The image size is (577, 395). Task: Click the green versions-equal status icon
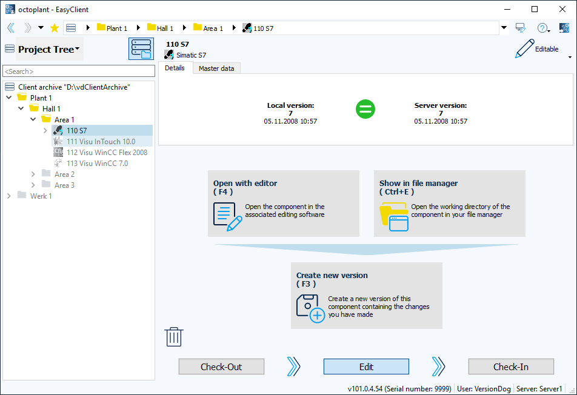coord(365,109)
